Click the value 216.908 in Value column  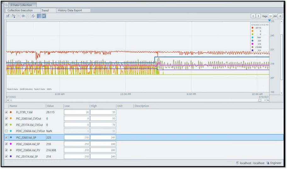(x=51, y=150)
